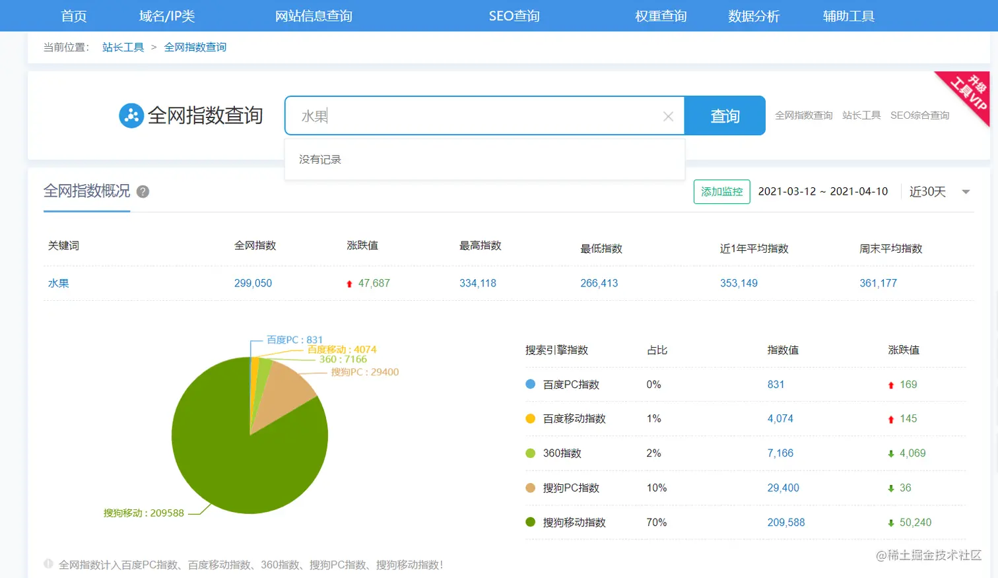Click the blue legend dot for 百度PC指数

[x=530, y=384]
